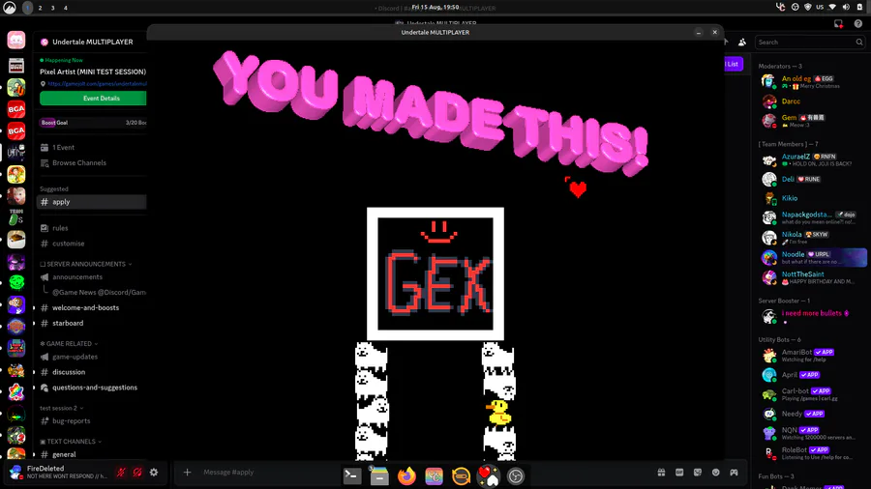Open the Plants vs Zombies server icon
The width and height of the screenshot is (871, 489).
tap(16, 87)
